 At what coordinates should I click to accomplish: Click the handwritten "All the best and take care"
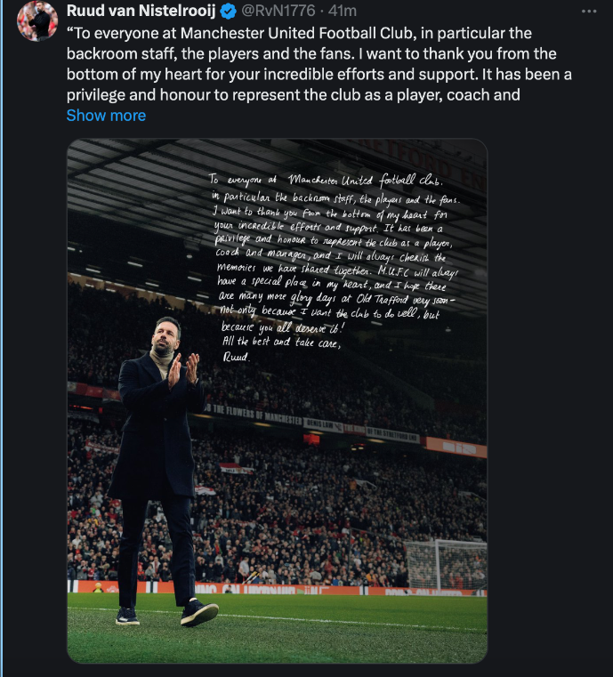point(281,342)
